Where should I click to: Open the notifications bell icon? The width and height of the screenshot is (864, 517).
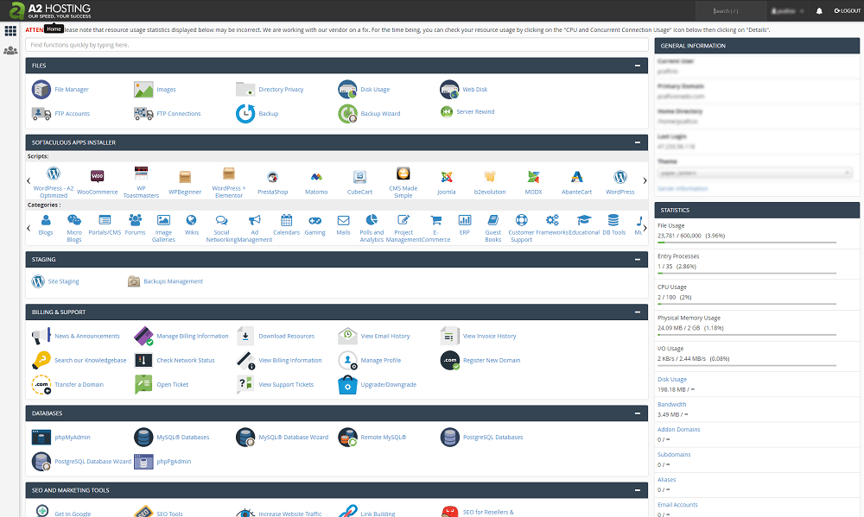819,11
